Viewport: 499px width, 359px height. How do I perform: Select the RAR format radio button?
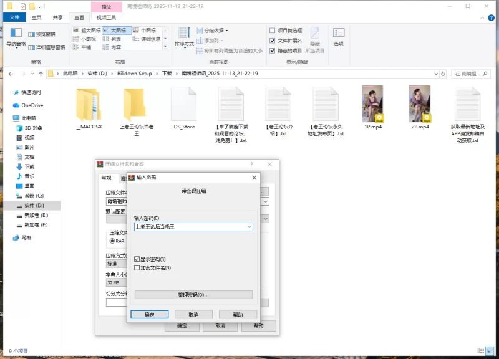click(x=112, y=241)
